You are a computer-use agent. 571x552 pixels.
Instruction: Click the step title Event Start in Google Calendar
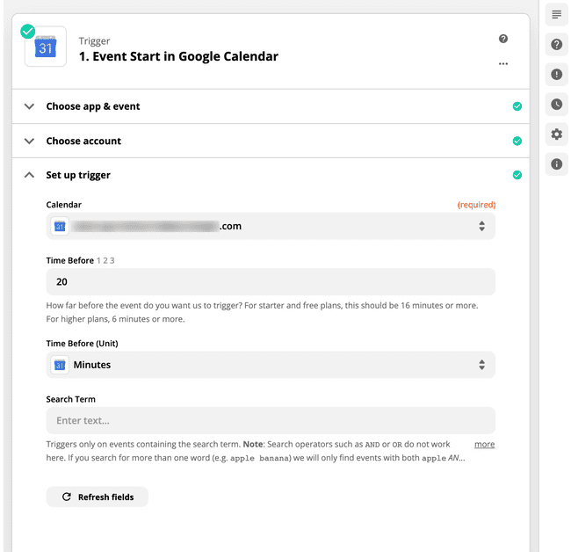click(x=178, y=56)
